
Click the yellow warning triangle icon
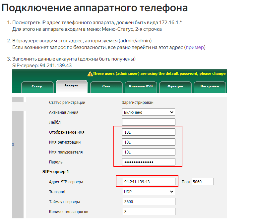click(x=90, y=74)
